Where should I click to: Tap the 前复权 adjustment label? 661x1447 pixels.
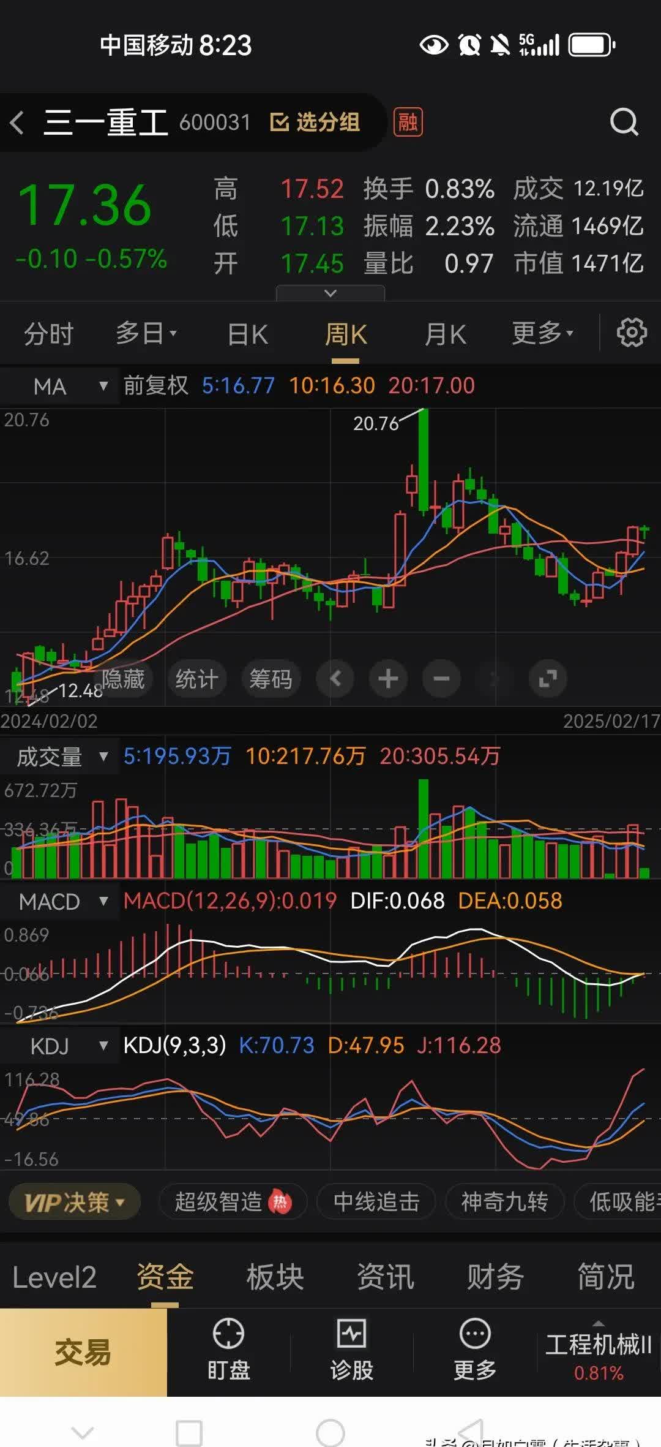156,385
